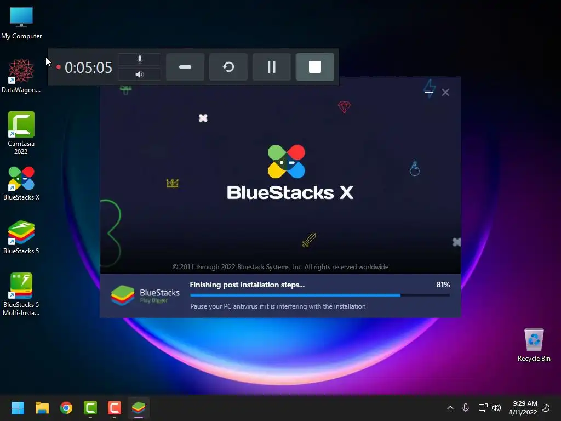Open the notification moon icon
Viewport: 561px width, 421px height.
(x=546, y=408)
